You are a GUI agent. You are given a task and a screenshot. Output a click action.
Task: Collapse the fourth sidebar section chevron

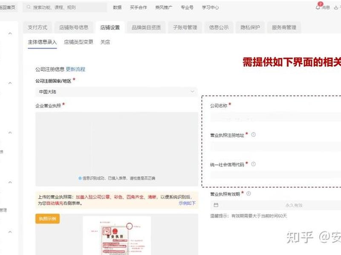10,182
